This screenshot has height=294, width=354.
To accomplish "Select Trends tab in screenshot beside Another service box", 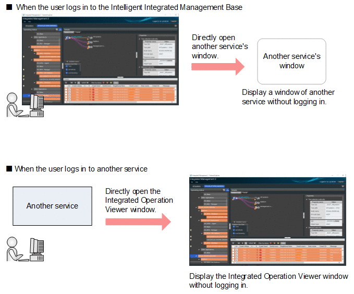I will pyautogui.click(x=245, y=193).
